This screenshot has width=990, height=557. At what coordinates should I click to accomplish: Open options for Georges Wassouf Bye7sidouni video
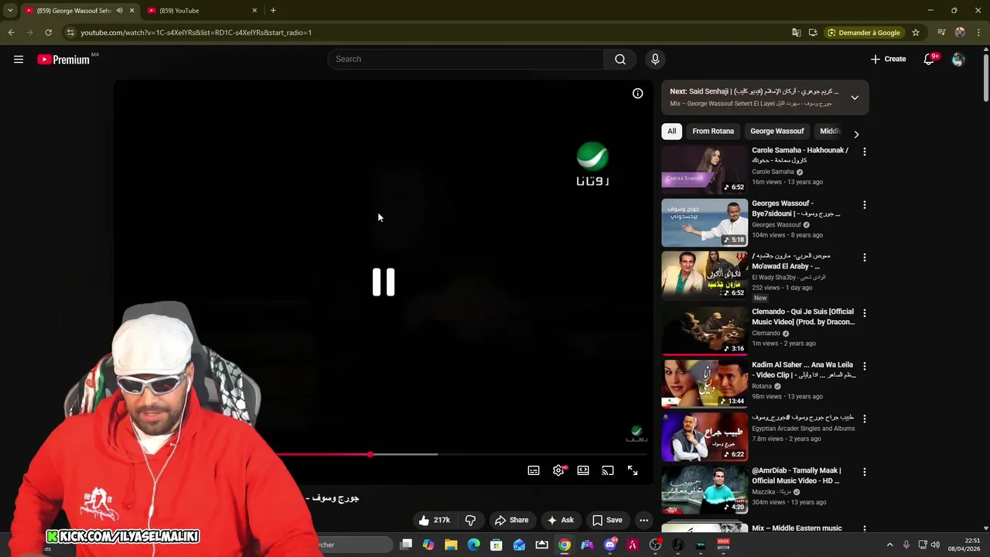pos(865,205)
